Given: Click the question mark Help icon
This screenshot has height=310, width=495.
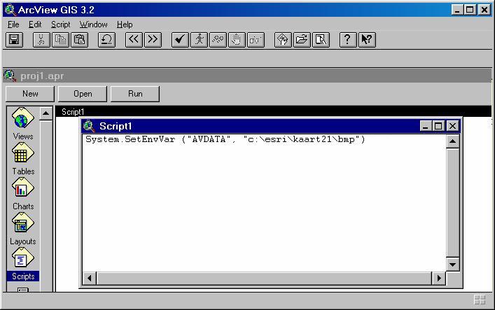Looking at the screenshot, I should tap(348, 40).
